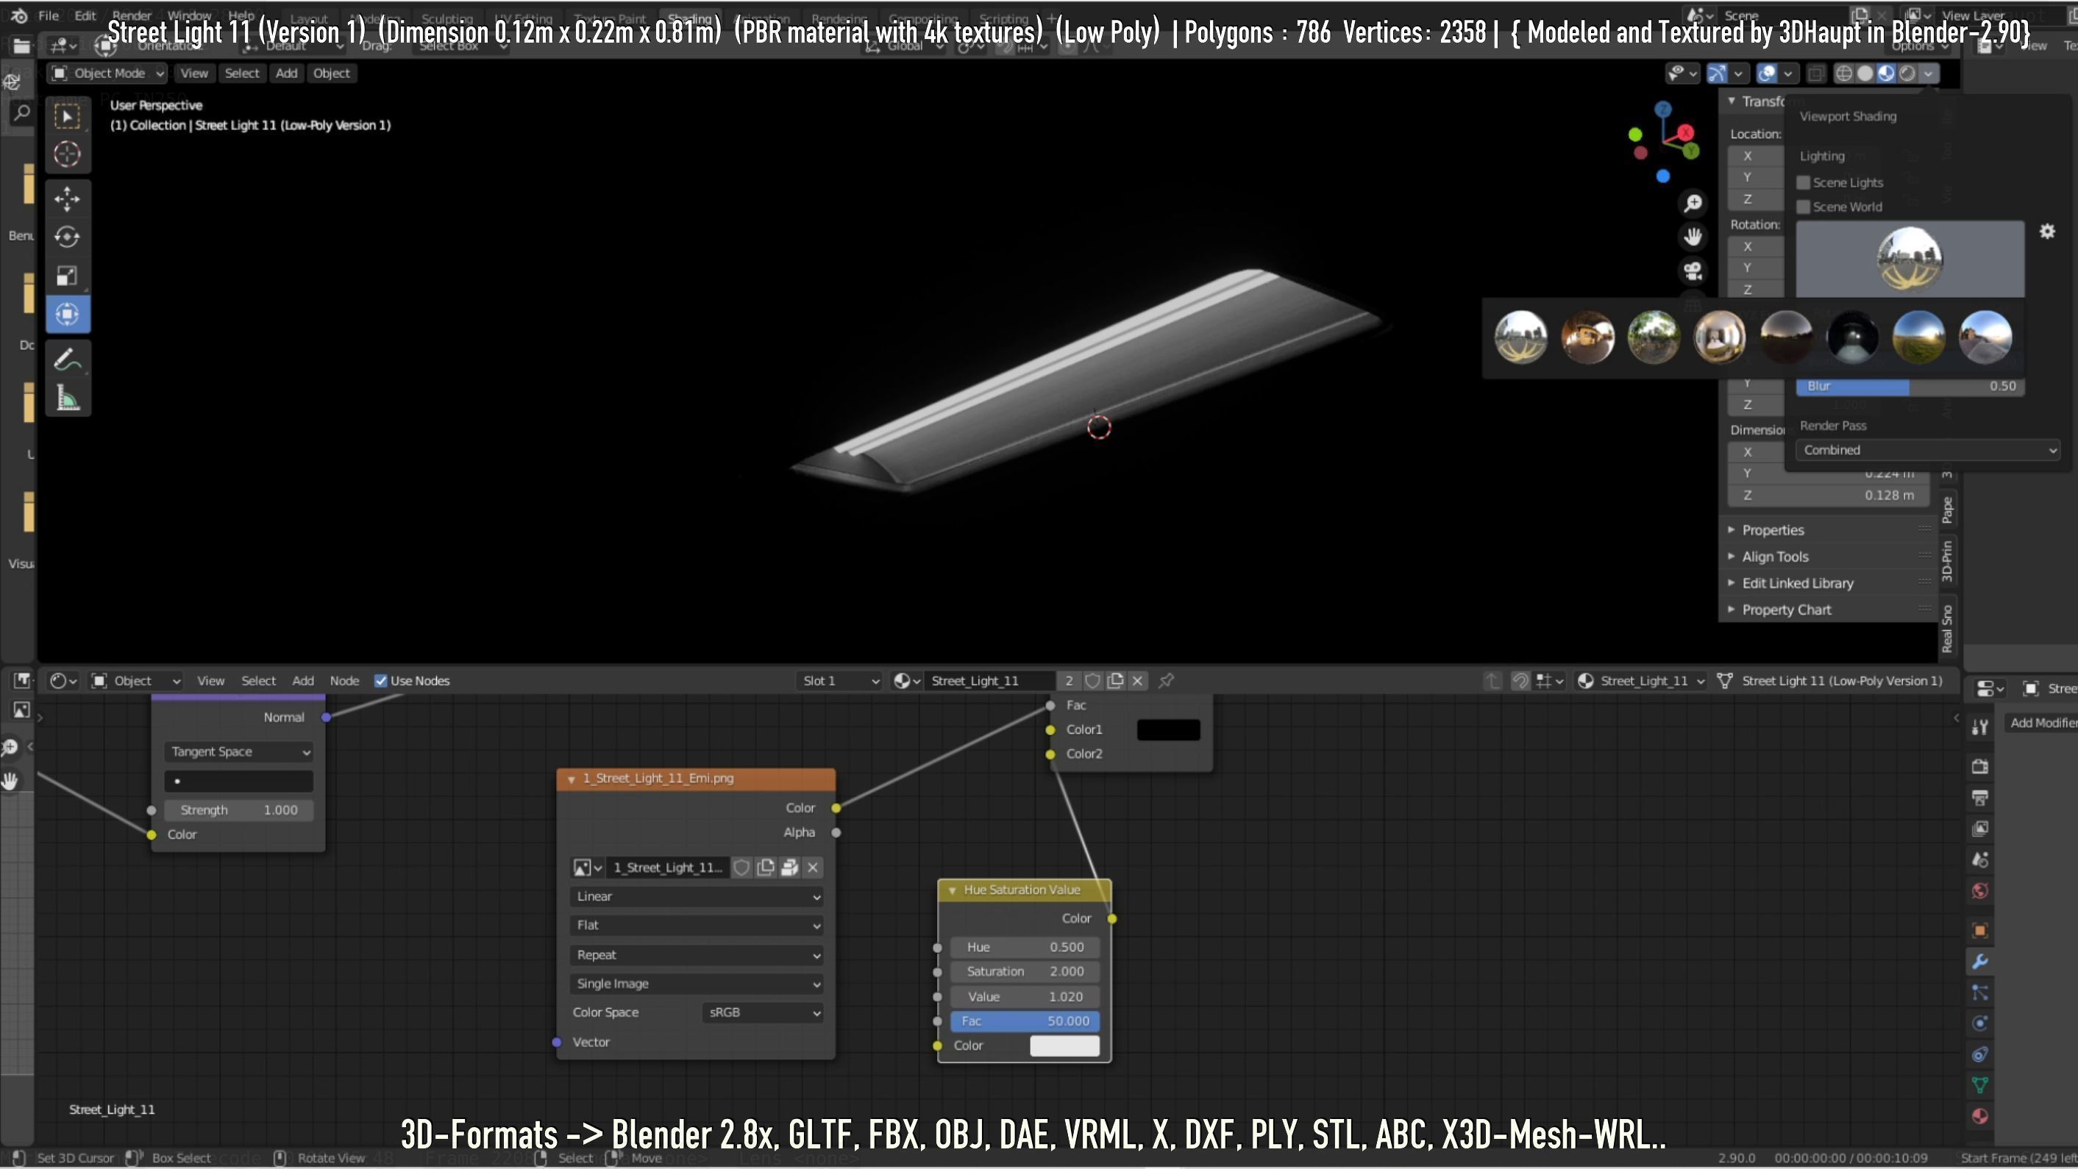The image size is (2078, 1169).
Task: Expand the Property Chart panel
Action: 1786,609
